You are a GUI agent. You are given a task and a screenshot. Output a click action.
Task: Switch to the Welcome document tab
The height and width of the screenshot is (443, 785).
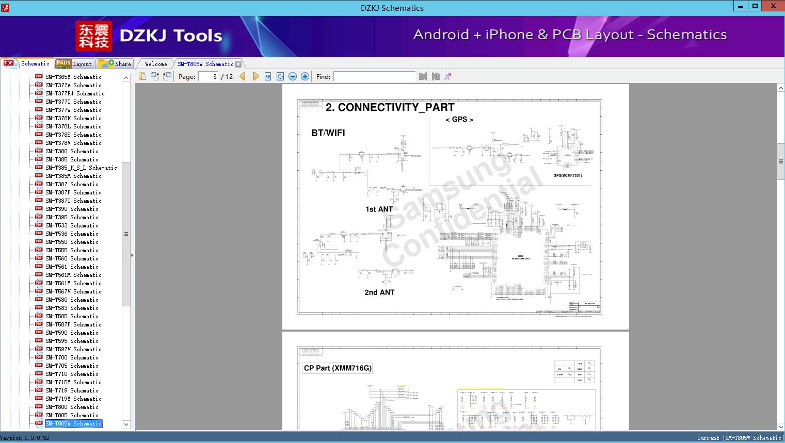click(156, 64)
